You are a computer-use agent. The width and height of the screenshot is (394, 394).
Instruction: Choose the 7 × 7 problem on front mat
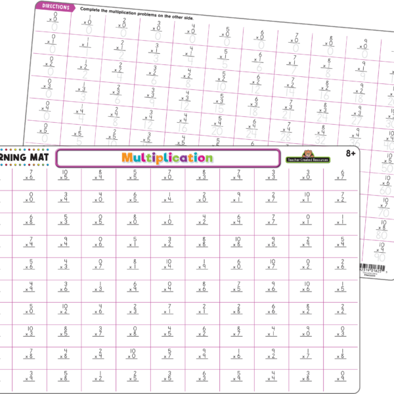(x=271, y=219)
